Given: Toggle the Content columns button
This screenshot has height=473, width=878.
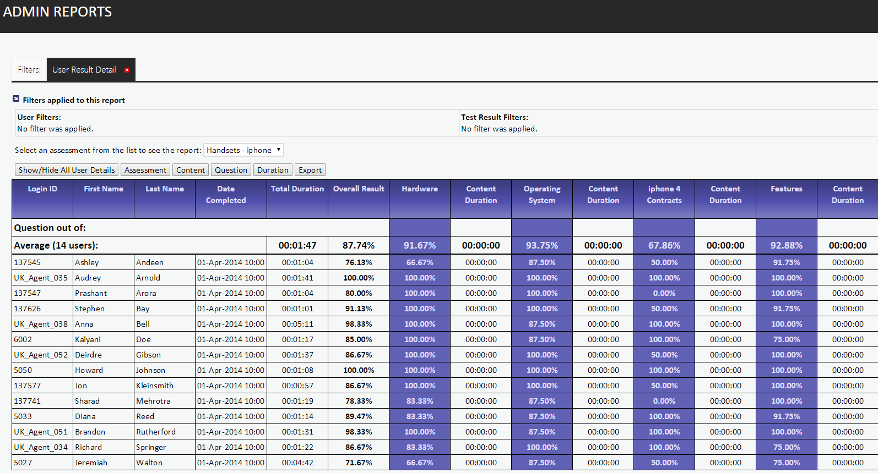Looking at the screenshot, I should (191, 170).
